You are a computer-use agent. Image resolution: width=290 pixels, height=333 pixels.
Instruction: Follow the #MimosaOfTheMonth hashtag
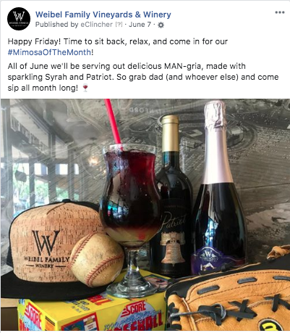(x=49, y=52)
